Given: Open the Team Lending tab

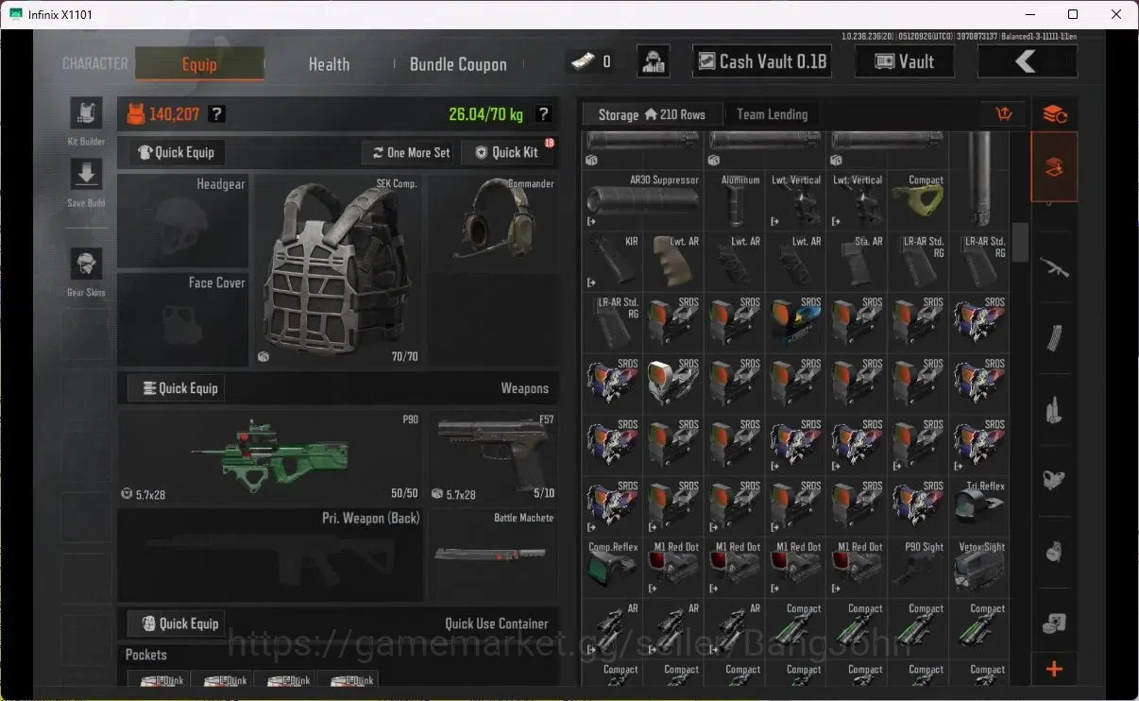Looking at the screenshot, I should click(x=772, y=114).
